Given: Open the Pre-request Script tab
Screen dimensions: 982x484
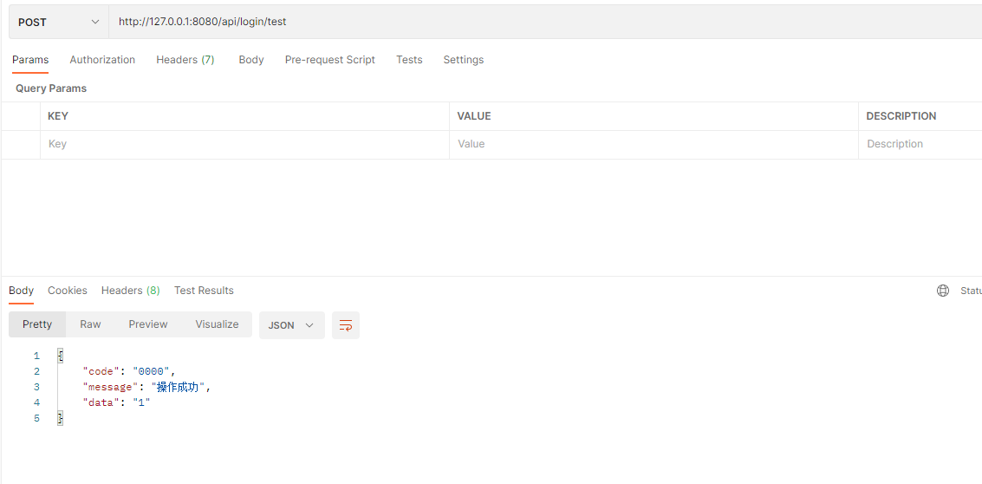Looking at the screenshot, I should [x=330, y=60].
